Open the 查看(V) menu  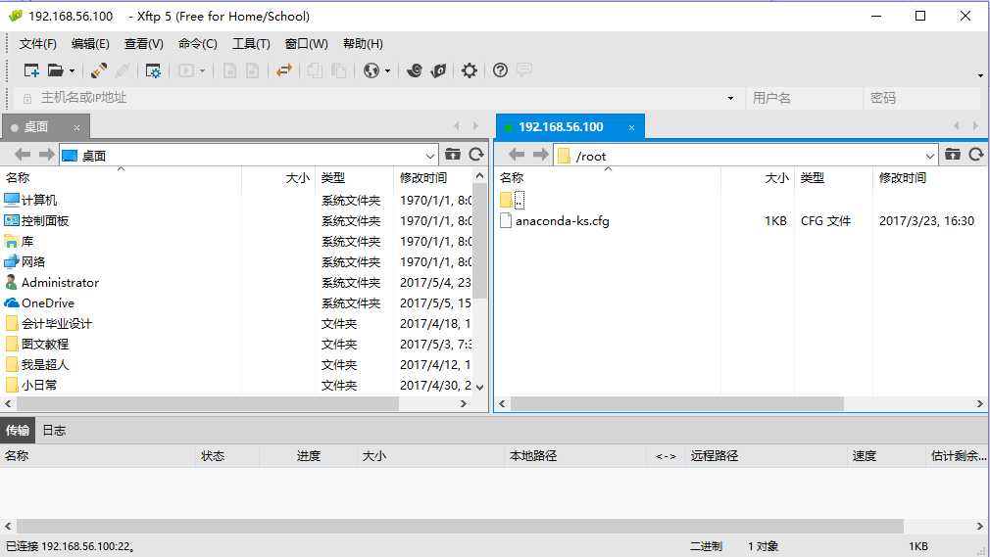pos(143,43)
